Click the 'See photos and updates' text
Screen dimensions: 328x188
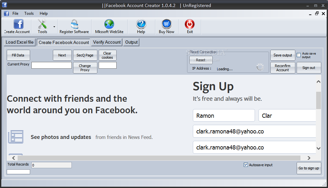click(61, 137)
